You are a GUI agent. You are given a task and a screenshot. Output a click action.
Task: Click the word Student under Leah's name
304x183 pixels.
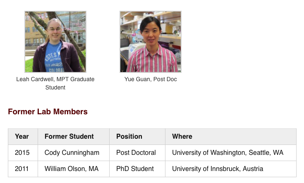point(55,87)
